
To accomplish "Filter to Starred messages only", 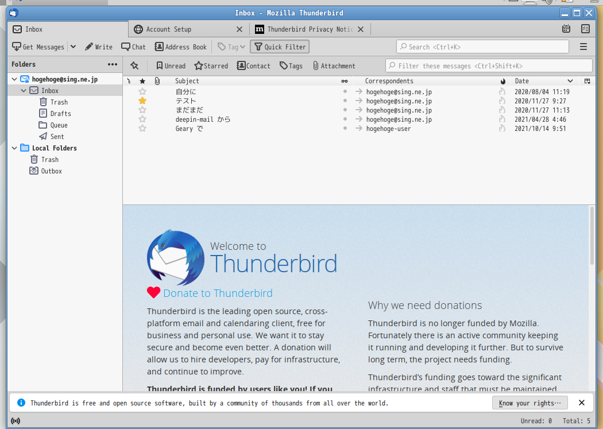I will (x=211, y=65).
